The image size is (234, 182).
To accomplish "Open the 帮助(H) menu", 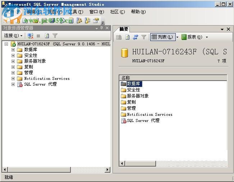I will (x=138, y=12).
